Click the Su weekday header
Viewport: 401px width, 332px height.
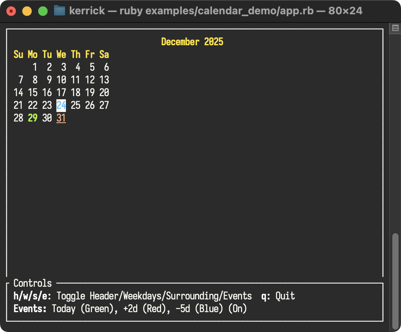[18, 54]
